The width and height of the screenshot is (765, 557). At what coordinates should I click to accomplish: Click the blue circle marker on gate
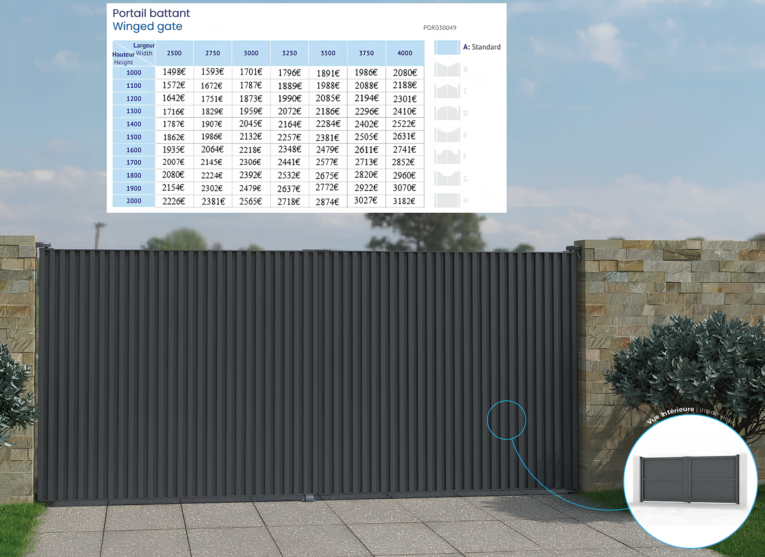(x=506, y=420)
